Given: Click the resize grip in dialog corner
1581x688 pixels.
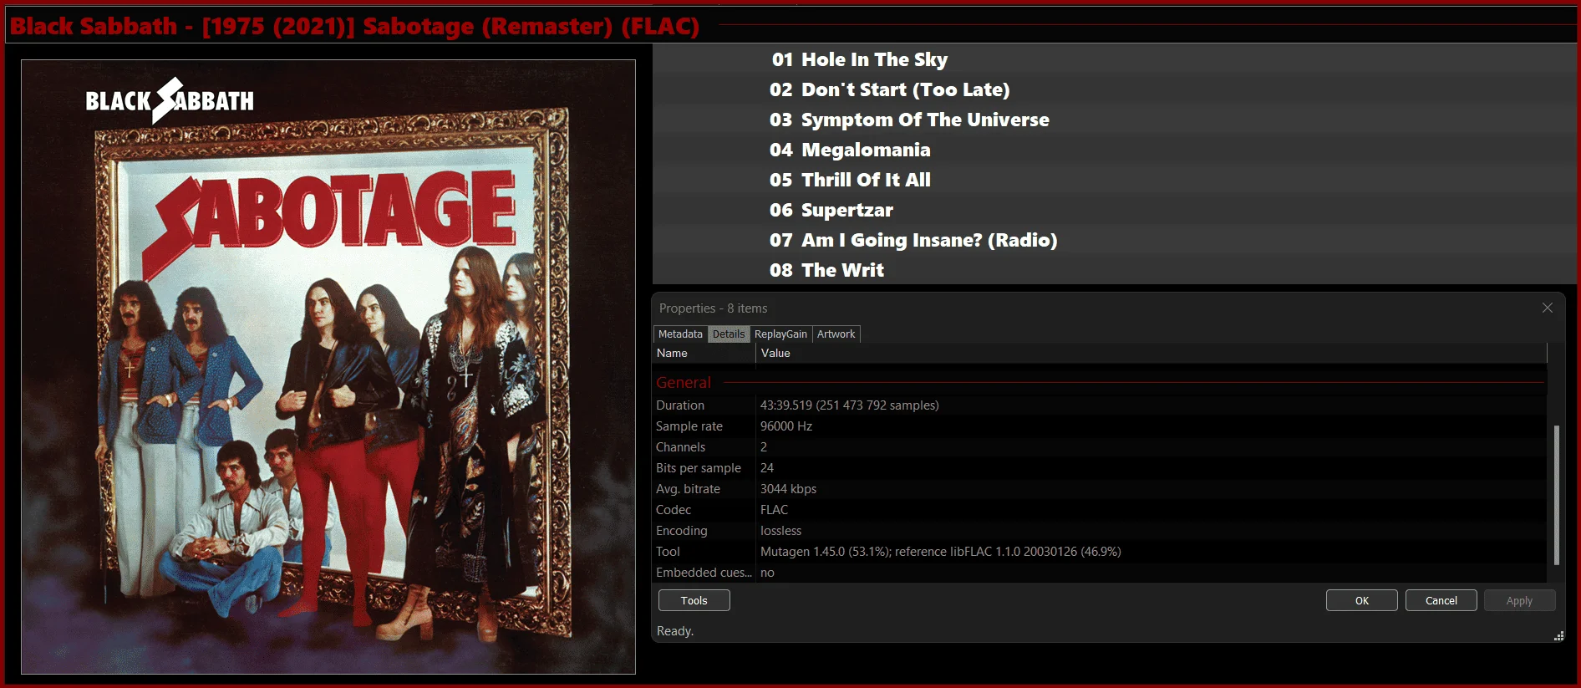Looking at the screenshot, I should click(x=1558, y=636).
